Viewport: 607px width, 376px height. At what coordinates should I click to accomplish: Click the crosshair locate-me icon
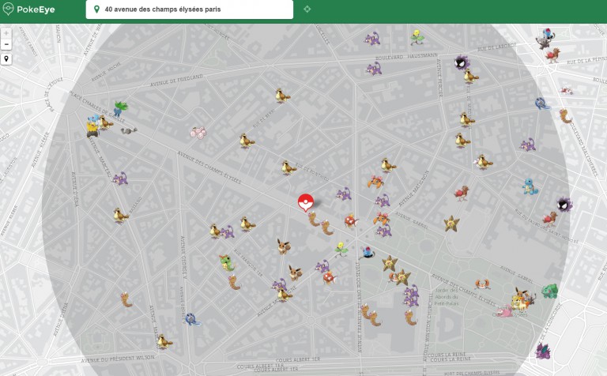(307, 9)
